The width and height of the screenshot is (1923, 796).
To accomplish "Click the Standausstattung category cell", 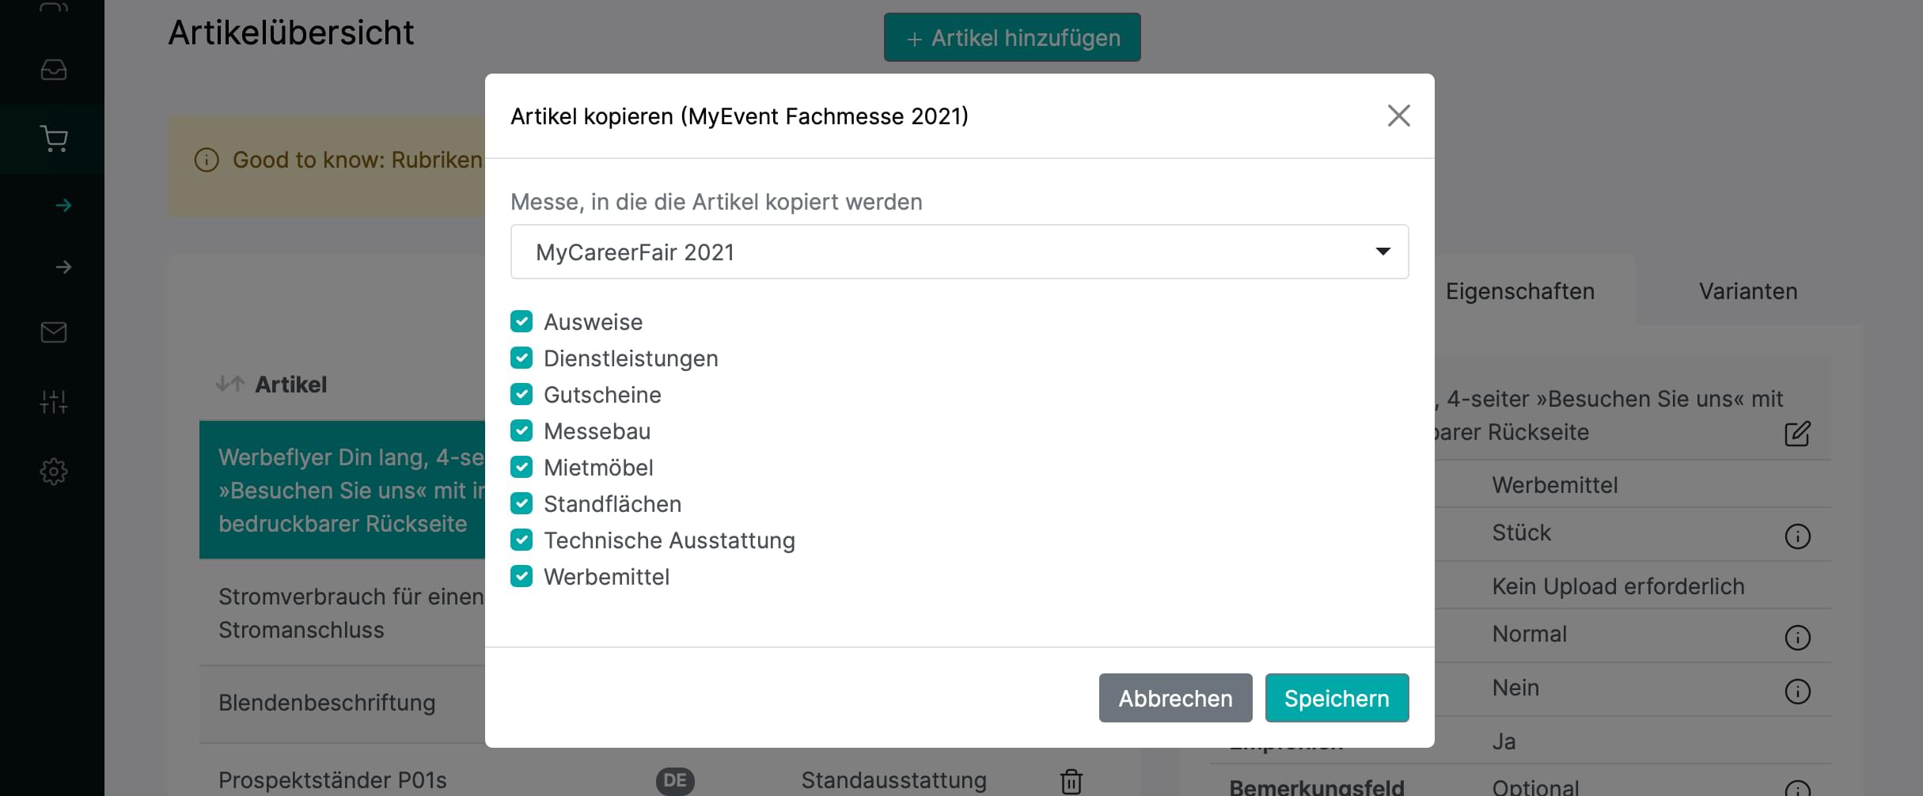I will click(893, 780).
